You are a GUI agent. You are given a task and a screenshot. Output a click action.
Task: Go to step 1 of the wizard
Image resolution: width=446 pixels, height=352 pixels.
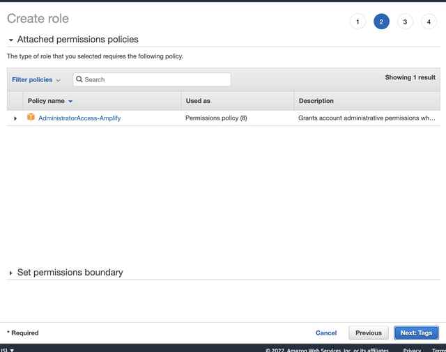click(357, 22)
